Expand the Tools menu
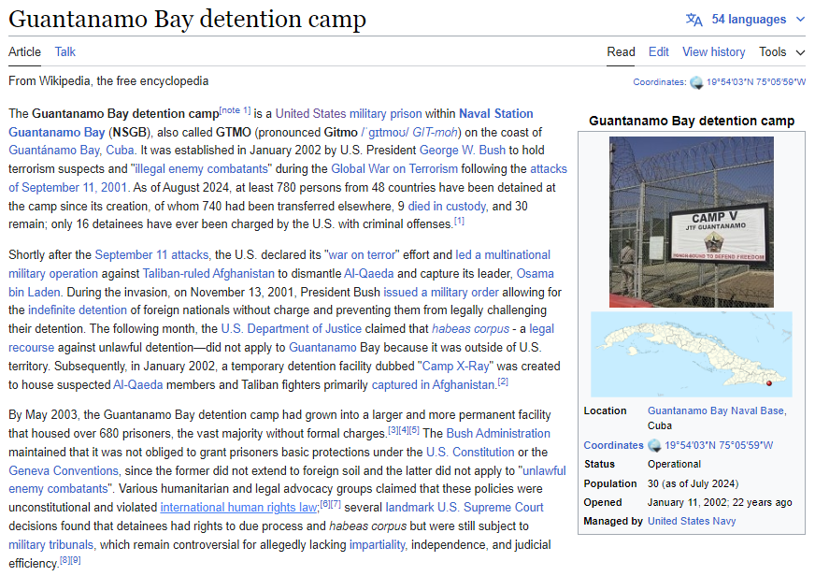Viewport: 815px width, 576px height. tap(781, 52)
